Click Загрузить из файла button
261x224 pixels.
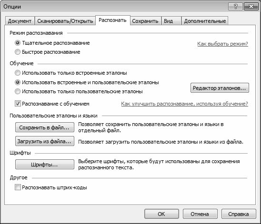click(45, 141)
